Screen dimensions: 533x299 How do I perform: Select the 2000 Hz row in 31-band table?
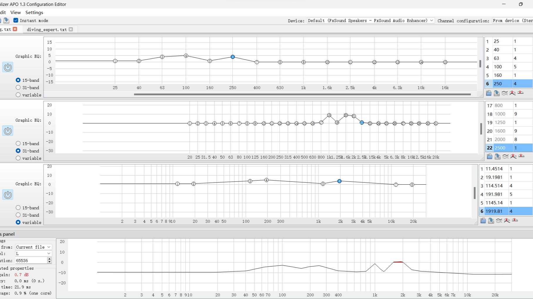[x=509, y=140]
